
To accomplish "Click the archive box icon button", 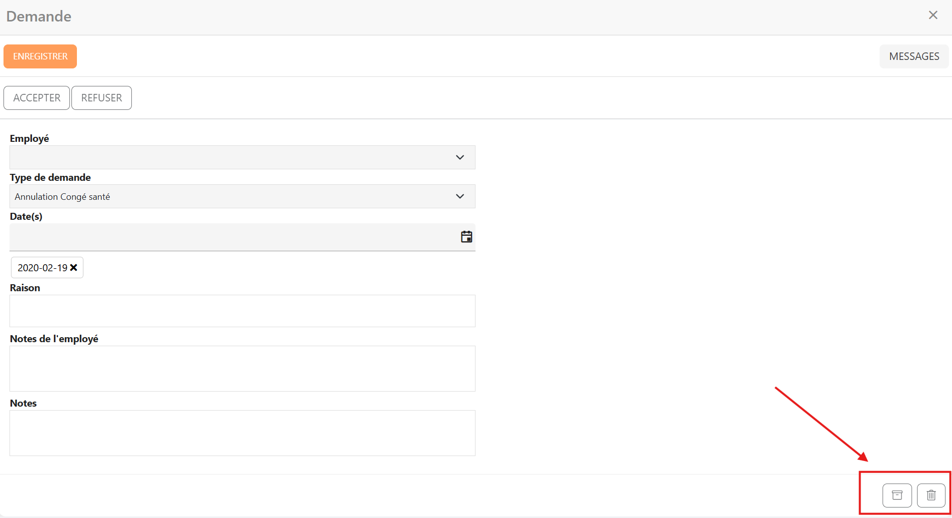I will tap(897, 496).
